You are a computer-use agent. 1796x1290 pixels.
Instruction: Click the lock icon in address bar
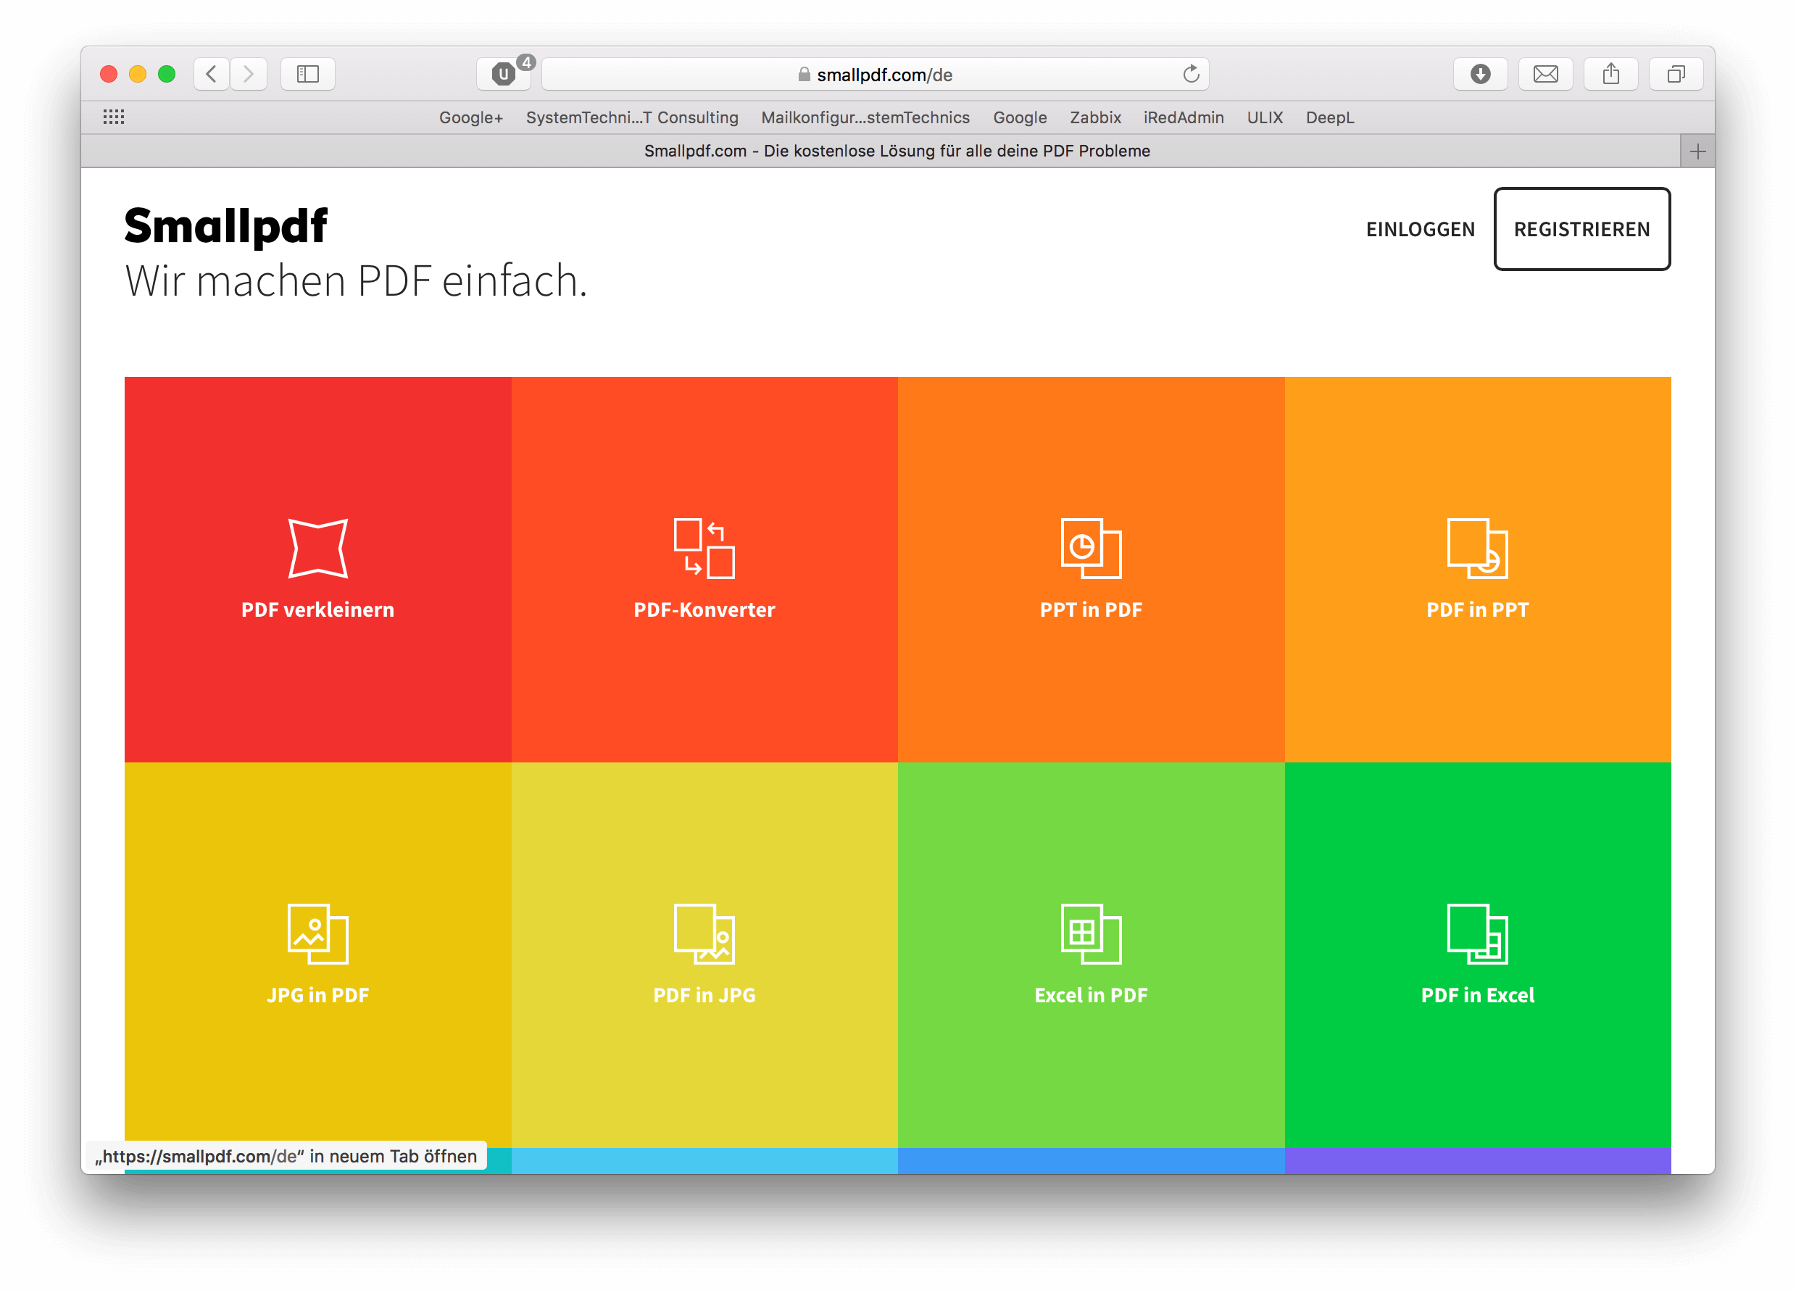tap(804, 75)
